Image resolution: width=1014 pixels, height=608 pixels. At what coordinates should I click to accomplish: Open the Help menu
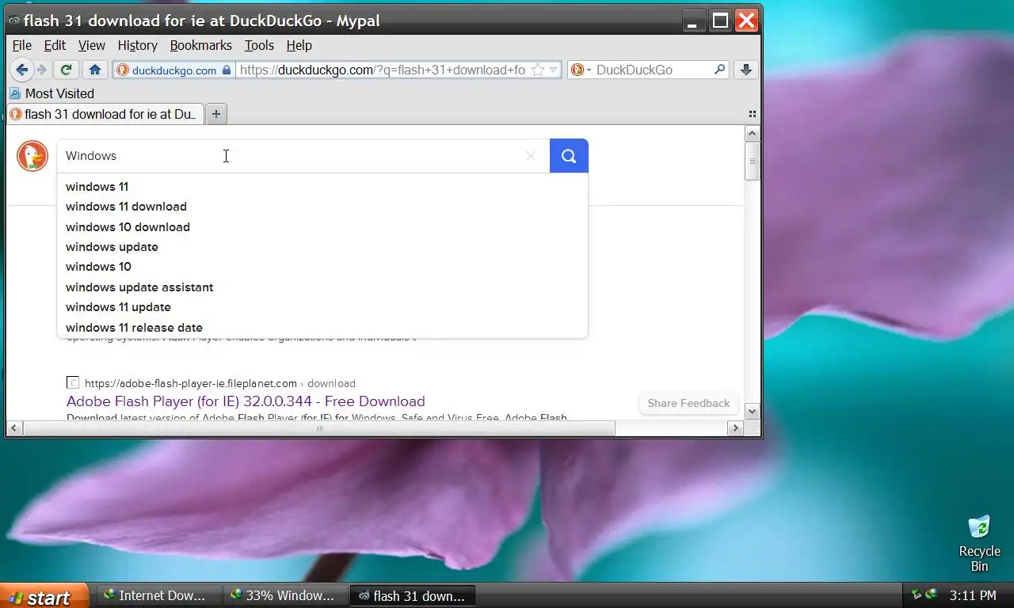[x=299, y=45]
